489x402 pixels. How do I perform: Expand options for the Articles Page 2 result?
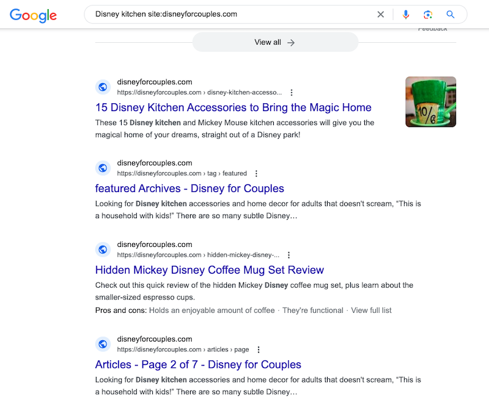click(259, 349)
